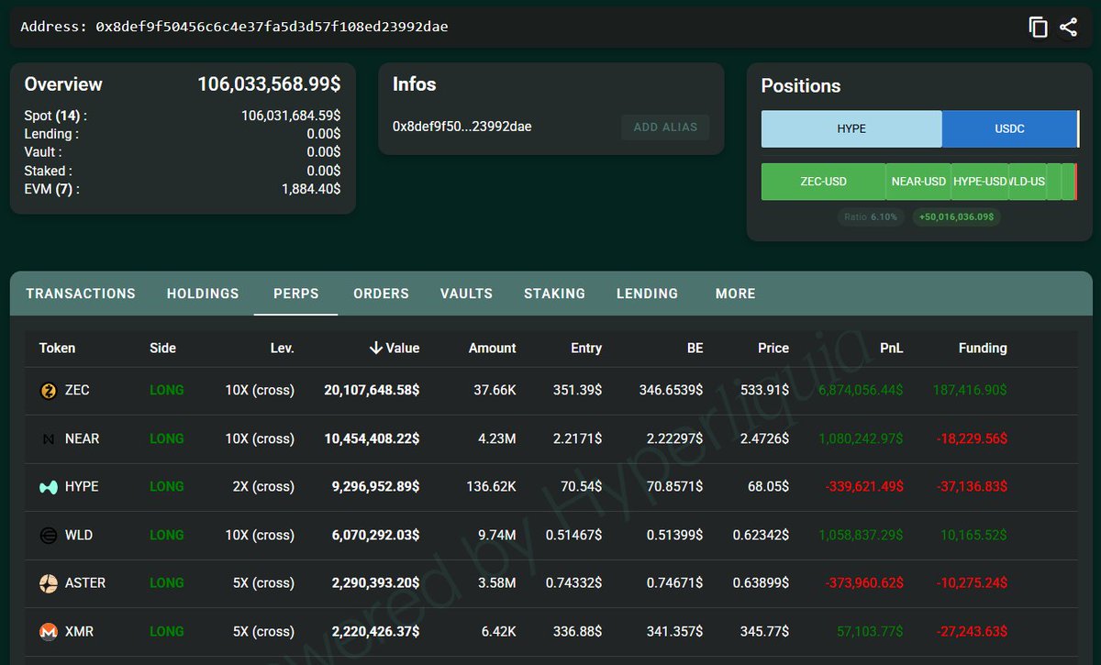Open the MORE tab menu
This screenshot has width=1101, height=665.
point(736,294)
